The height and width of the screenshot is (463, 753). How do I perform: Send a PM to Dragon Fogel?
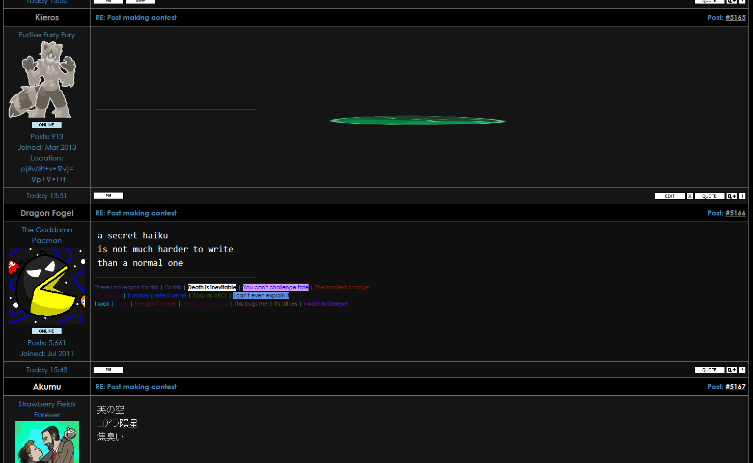coord(108,370)
